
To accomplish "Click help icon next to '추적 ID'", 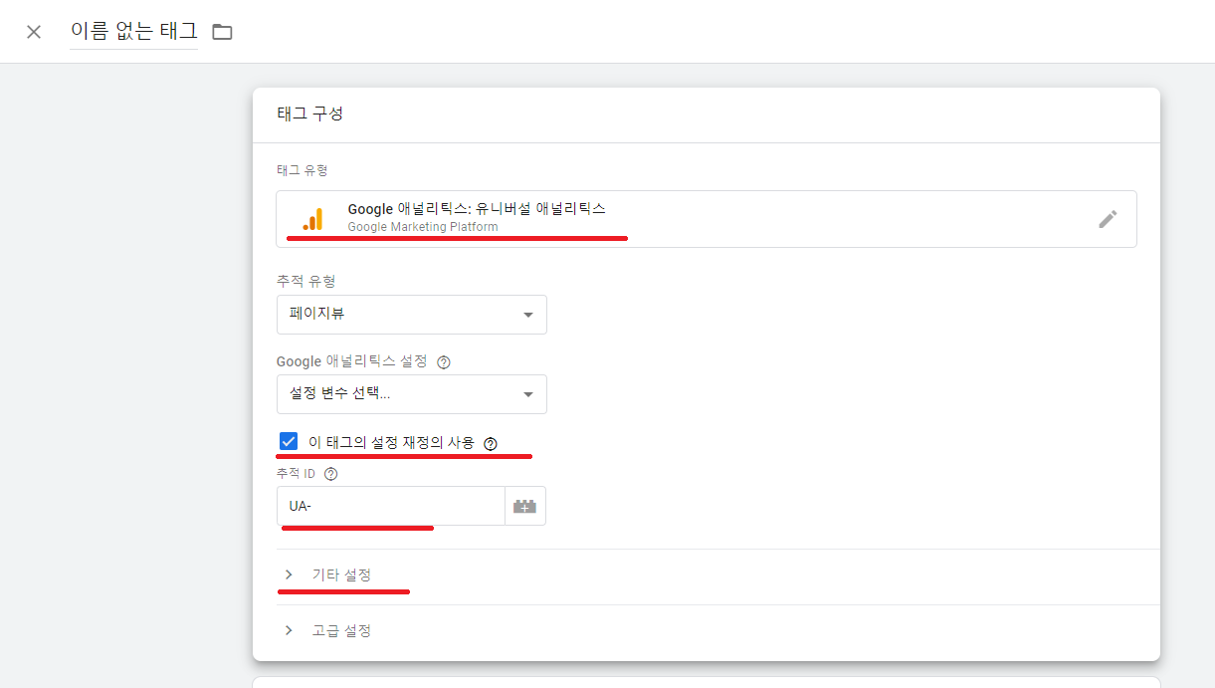I will click(331, 474).
